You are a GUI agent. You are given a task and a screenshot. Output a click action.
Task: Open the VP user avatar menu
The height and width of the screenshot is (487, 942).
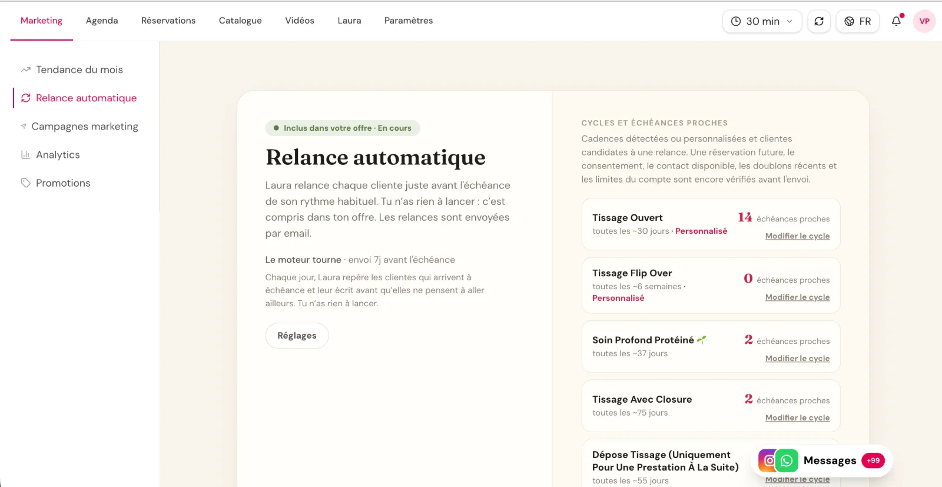(x=924, y=21)
